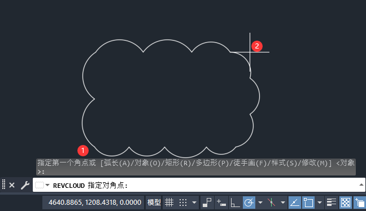Toggle object snap tracking icon
This screenshot has width=366, height=211.
[x=295, y=203]
